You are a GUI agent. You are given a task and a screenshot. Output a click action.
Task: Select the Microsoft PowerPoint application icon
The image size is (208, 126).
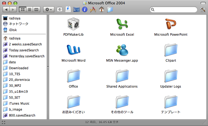[171, 24]
